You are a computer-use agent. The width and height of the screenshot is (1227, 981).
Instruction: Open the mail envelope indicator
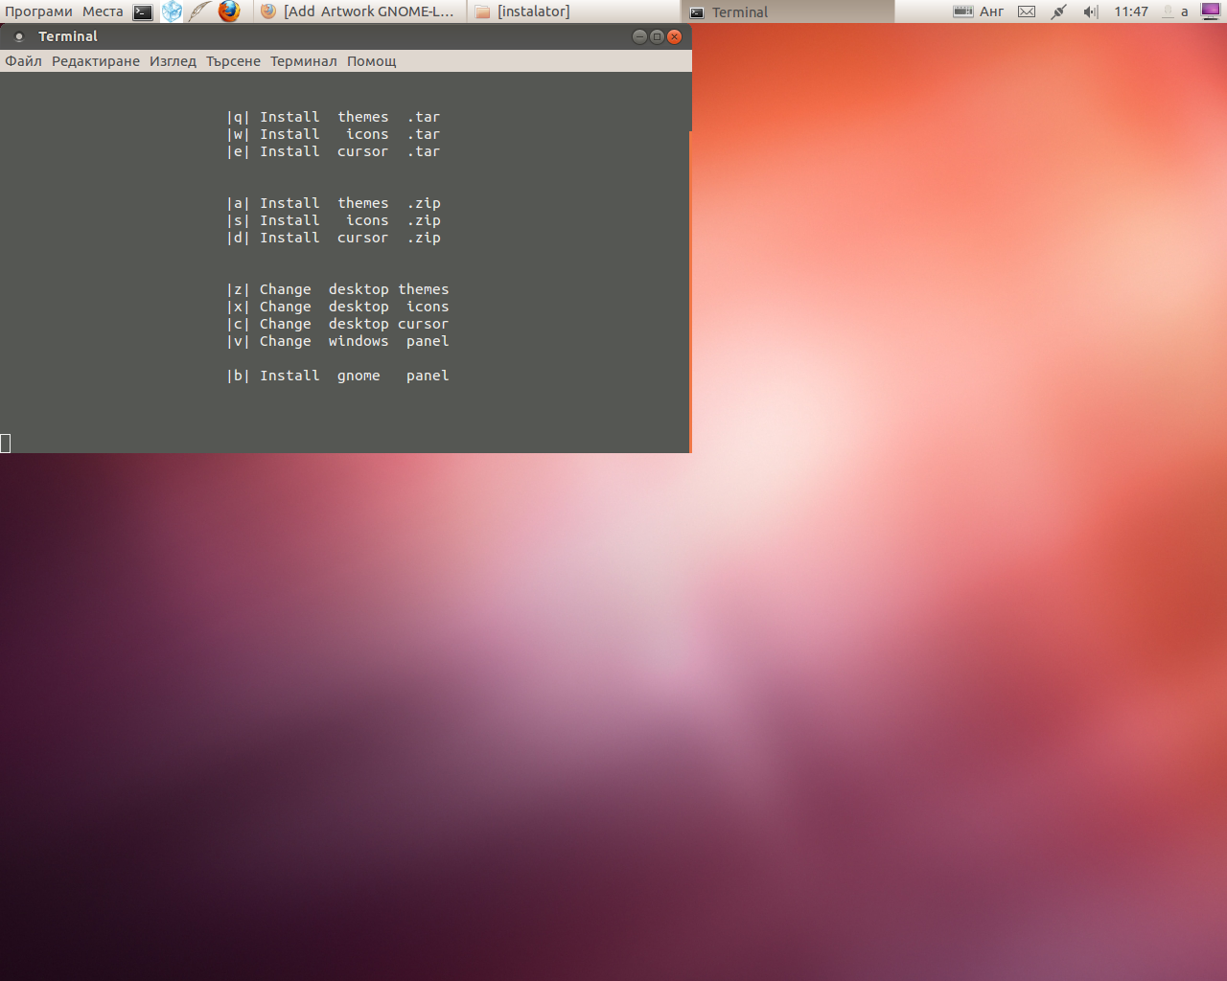[x=1027, y=11]
